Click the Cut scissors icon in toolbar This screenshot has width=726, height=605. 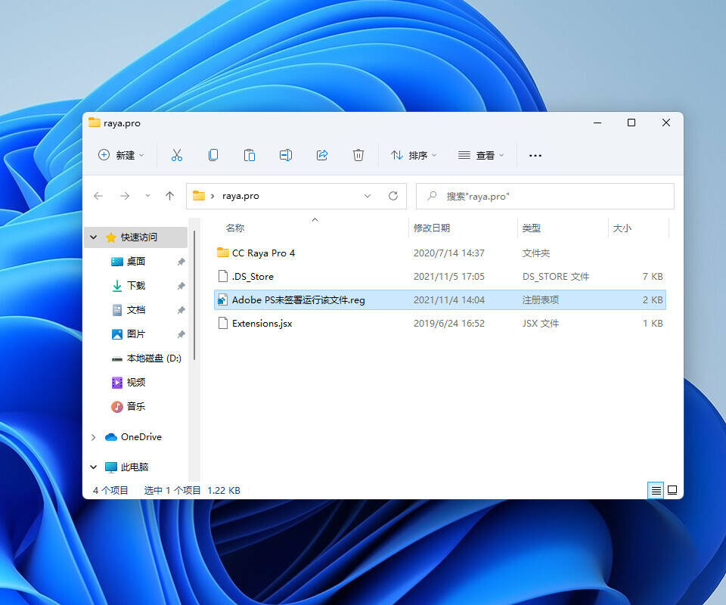point(177,155)
